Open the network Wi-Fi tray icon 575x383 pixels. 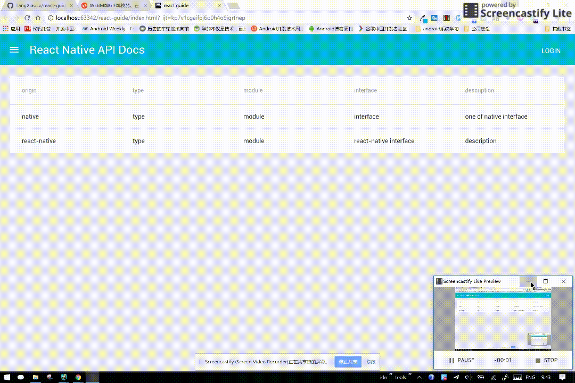coord(493,377)
